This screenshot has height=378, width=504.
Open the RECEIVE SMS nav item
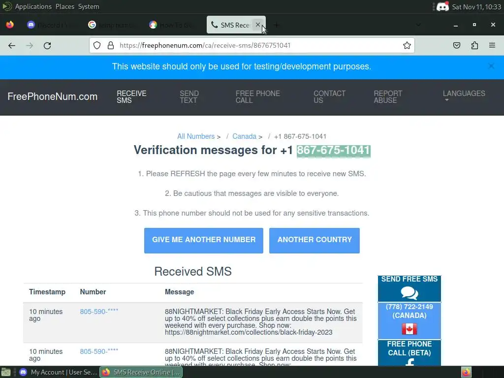click(x=131, y=97)
